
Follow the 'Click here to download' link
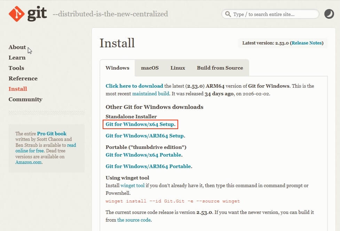pyautogui.click(x=134, y=86)
